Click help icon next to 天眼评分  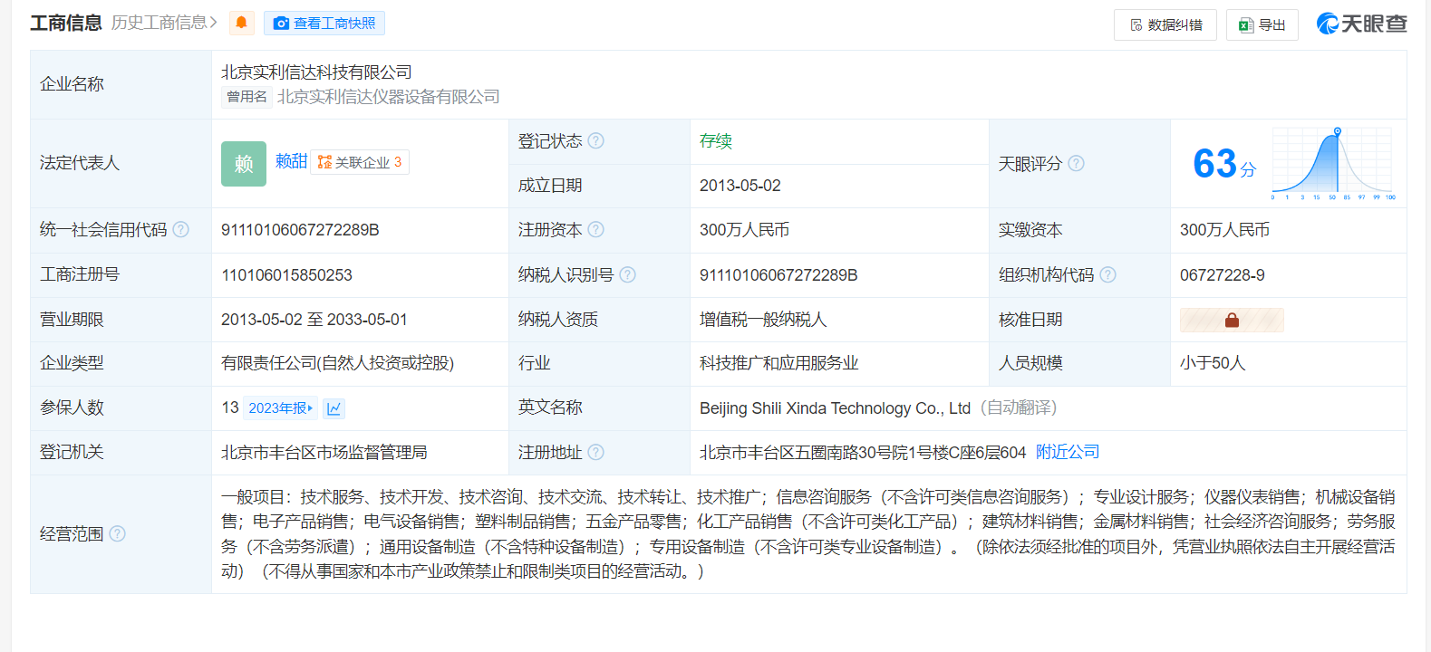click(1076, 163)
